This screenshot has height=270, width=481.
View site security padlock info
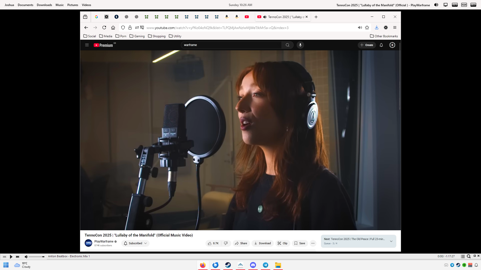[130, 27]
